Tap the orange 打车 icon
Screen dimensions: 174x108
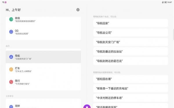(x=11, y=69)
